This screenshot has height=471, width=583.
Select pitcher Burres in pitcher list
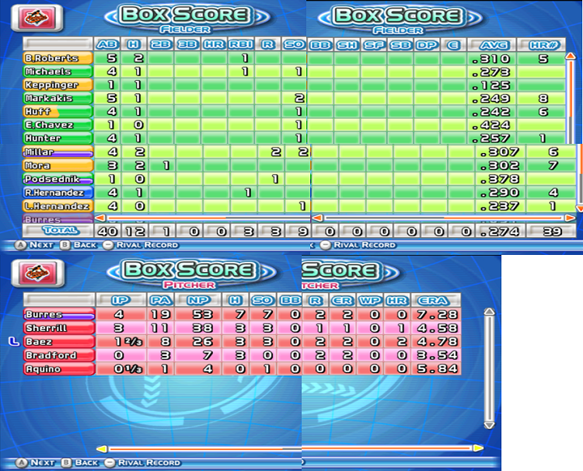59,314
